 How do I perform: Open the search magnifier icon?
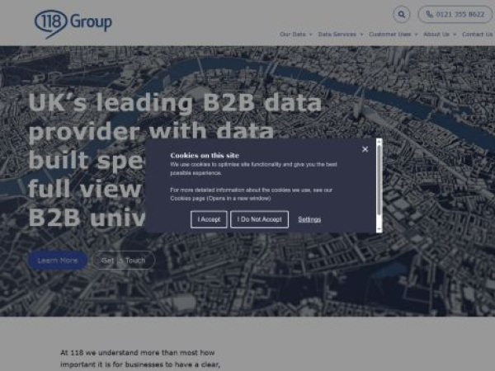coord(401,14)
